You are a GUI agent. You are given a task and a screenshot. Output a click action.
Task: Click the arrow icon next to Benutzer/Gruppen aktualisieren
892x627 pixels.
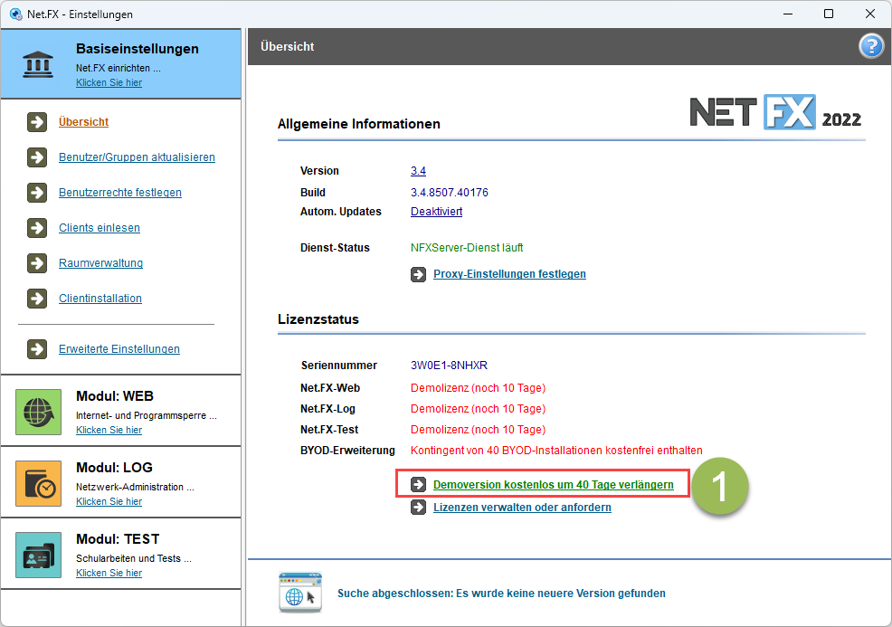[x=37, y=157]
